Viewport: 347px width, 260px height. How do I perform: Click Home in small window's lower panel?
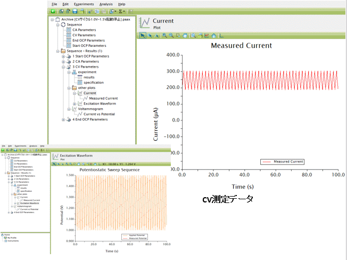pyautogui.click(x=7, y=235)
